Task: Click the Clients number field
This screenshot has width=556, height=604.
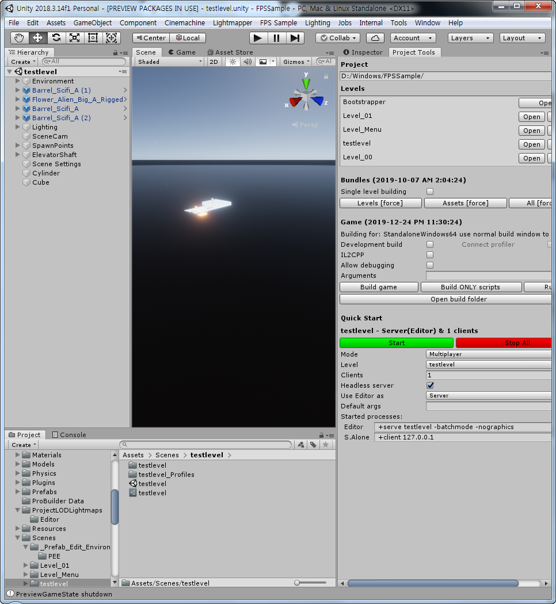Action: pos(489,375)
